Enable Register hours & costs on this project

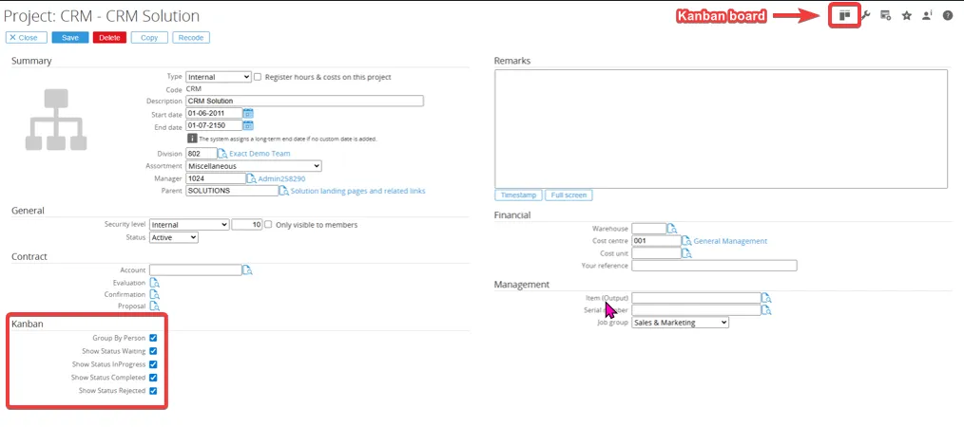pyautogui.click(x=259, y=77)
